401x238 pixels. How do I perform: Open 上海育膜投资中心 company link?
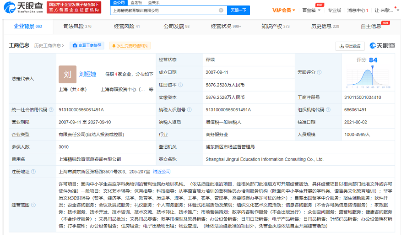coord(123,89)
